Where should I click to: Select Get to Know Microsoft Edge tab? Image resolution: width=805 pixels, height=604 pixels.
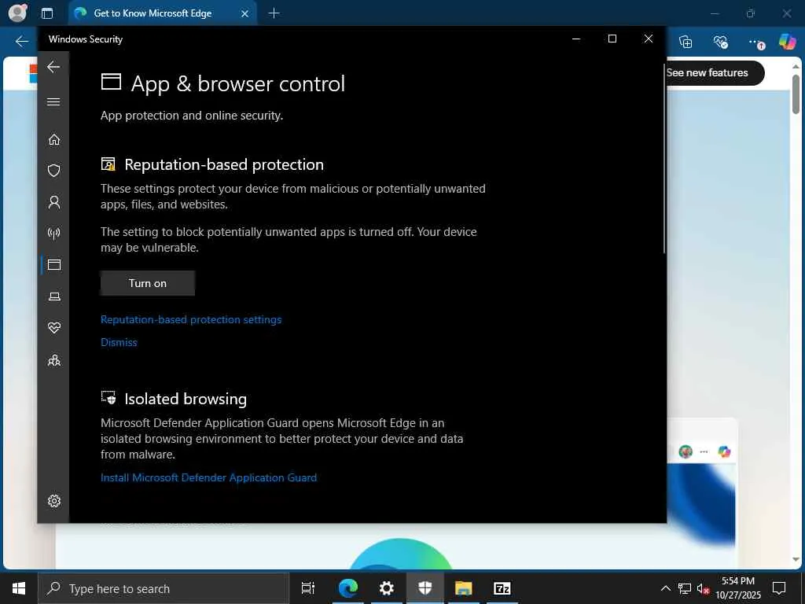tap(153, 13)
